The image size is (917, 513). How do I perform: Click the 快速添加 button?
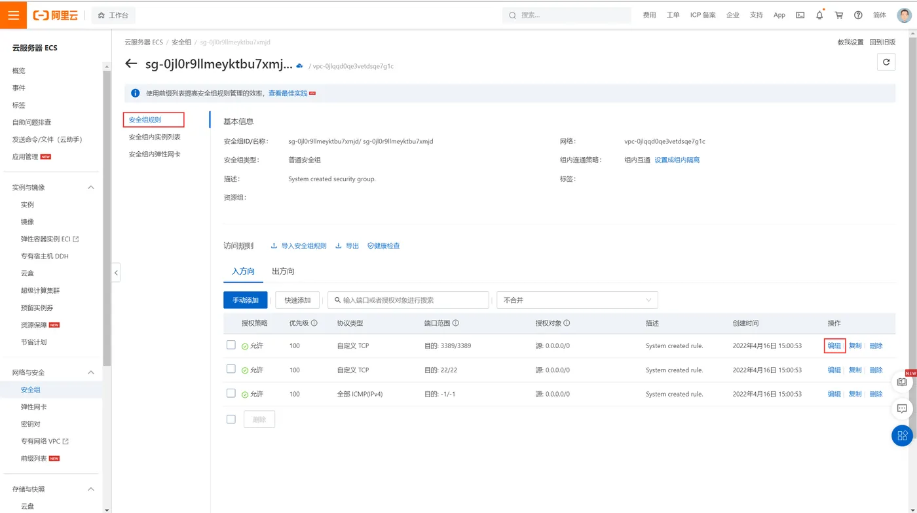point(297,300)
